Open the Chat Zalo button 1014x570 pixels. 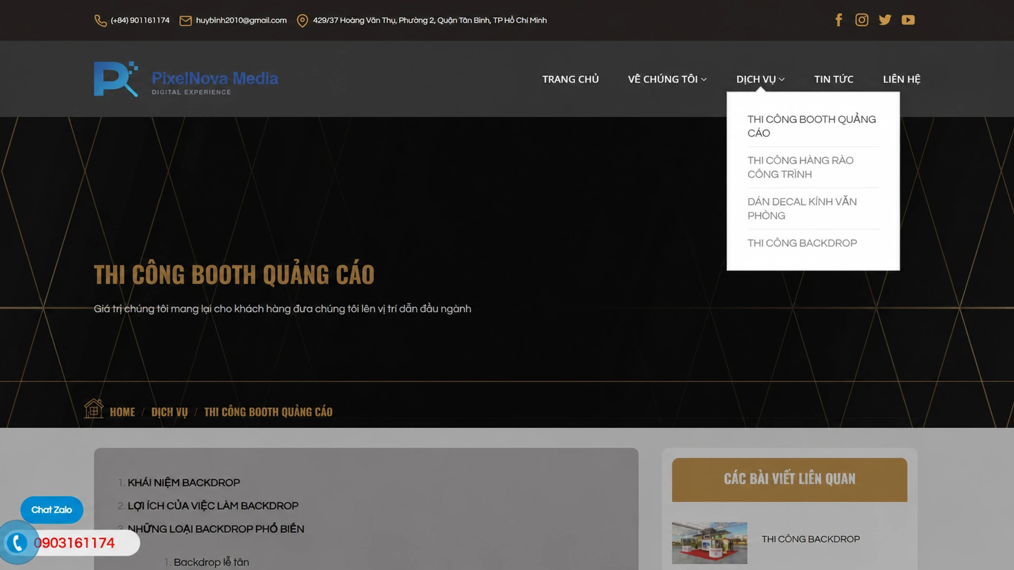coord(52,510)
